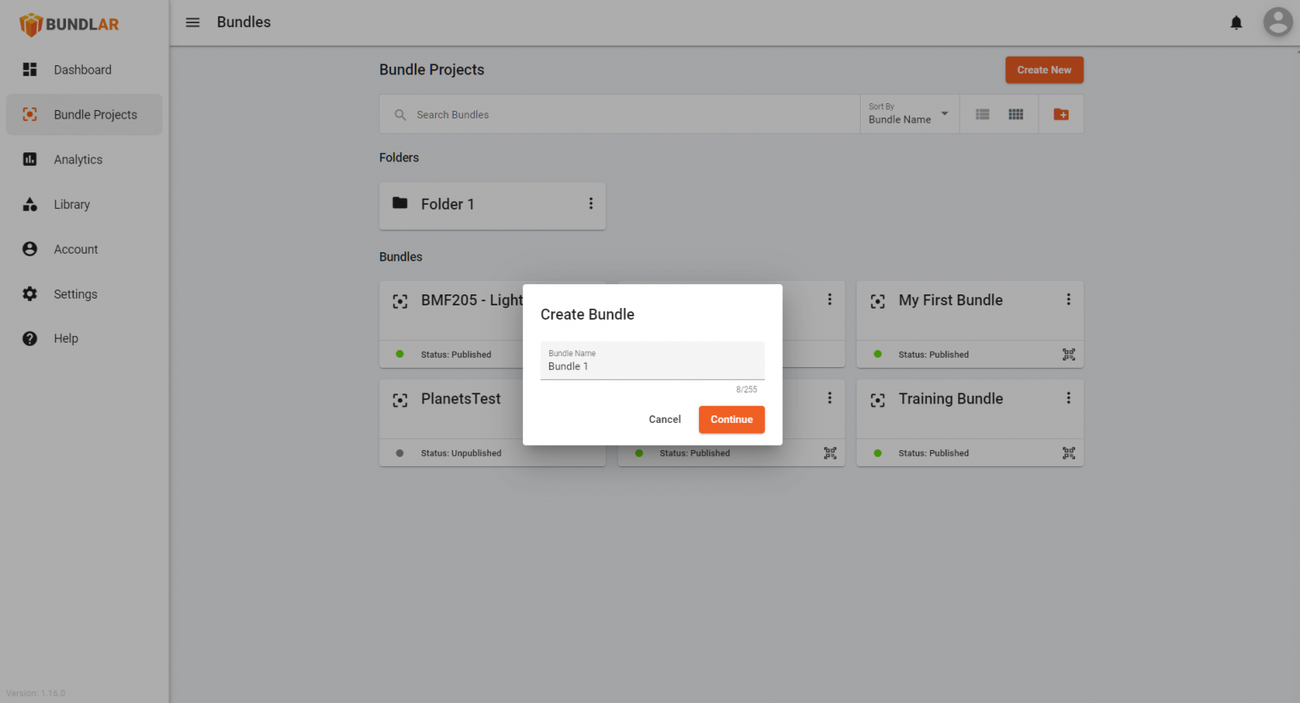The image size is (1300, 703).
Task: Show QR code for Training Bundle
Action: (1069, 453)
